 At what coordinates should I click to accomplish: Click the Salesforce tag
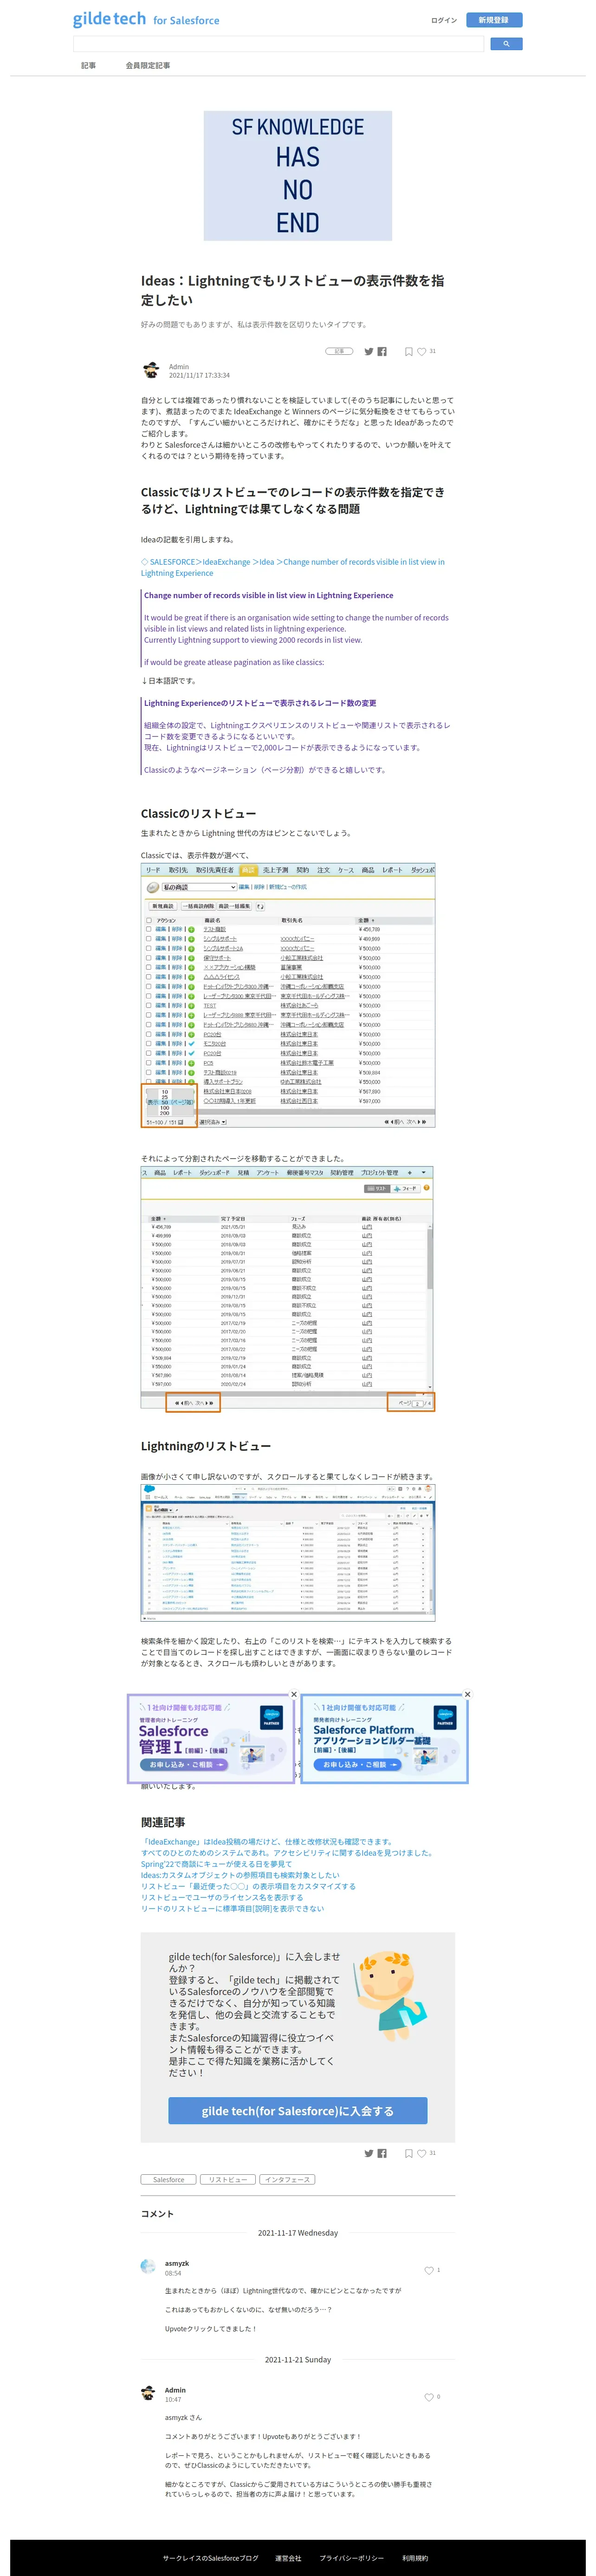point(169,2179)
